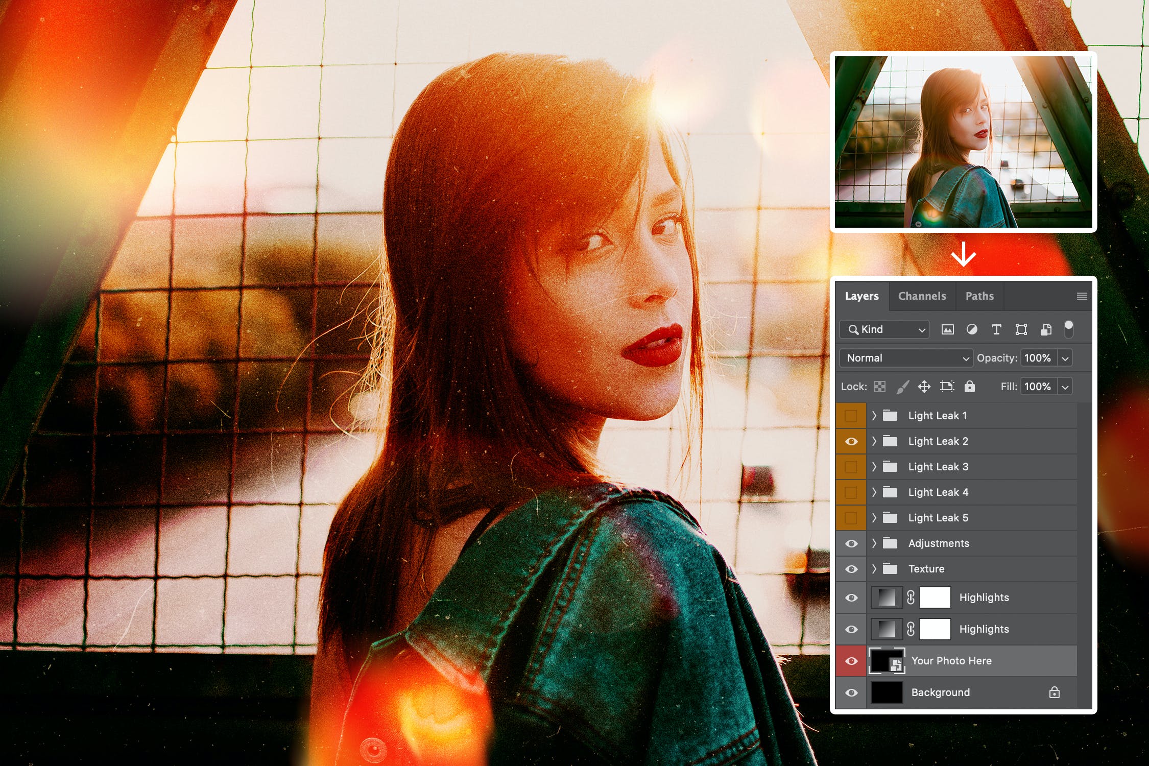
Task: Filter layers by adjustment layer icon
Action: [972, 329]
